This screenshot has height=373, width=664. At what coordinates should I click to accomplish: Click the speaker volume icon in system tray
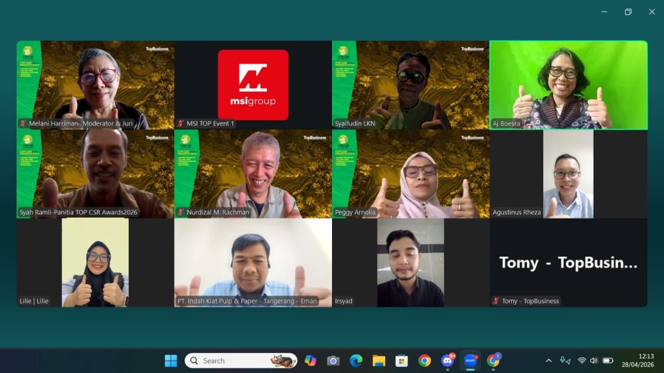click(594, 360)
